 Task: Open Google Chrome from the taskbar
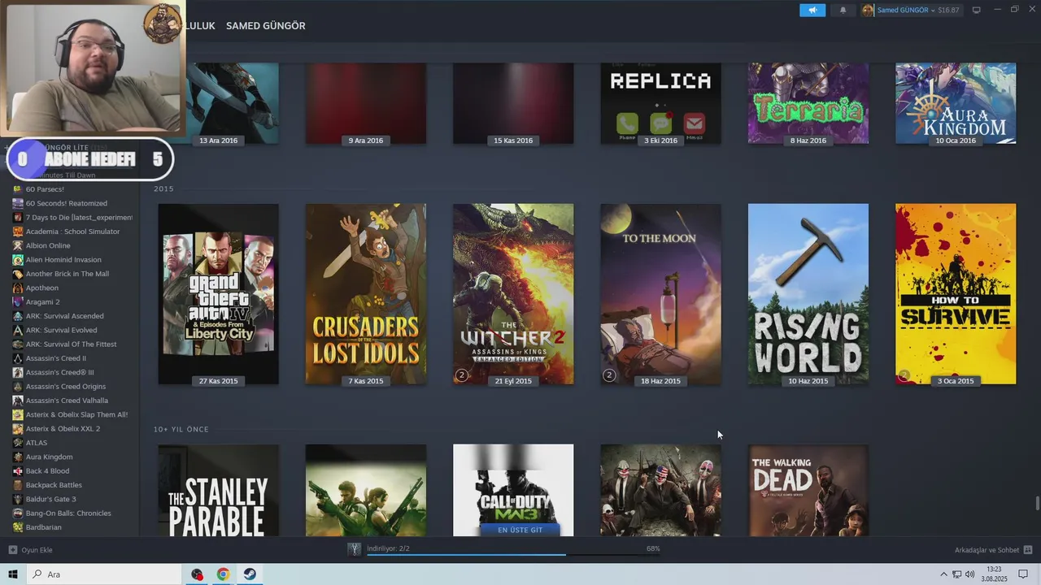[x=223, y=574]
